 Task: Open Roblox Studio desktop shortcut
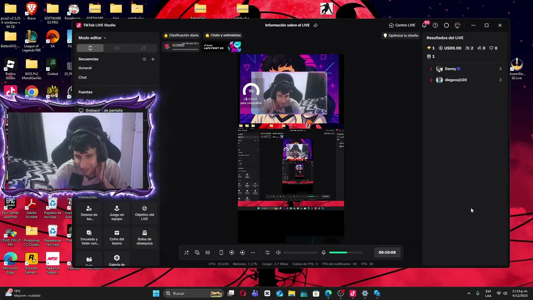(10, 70)
